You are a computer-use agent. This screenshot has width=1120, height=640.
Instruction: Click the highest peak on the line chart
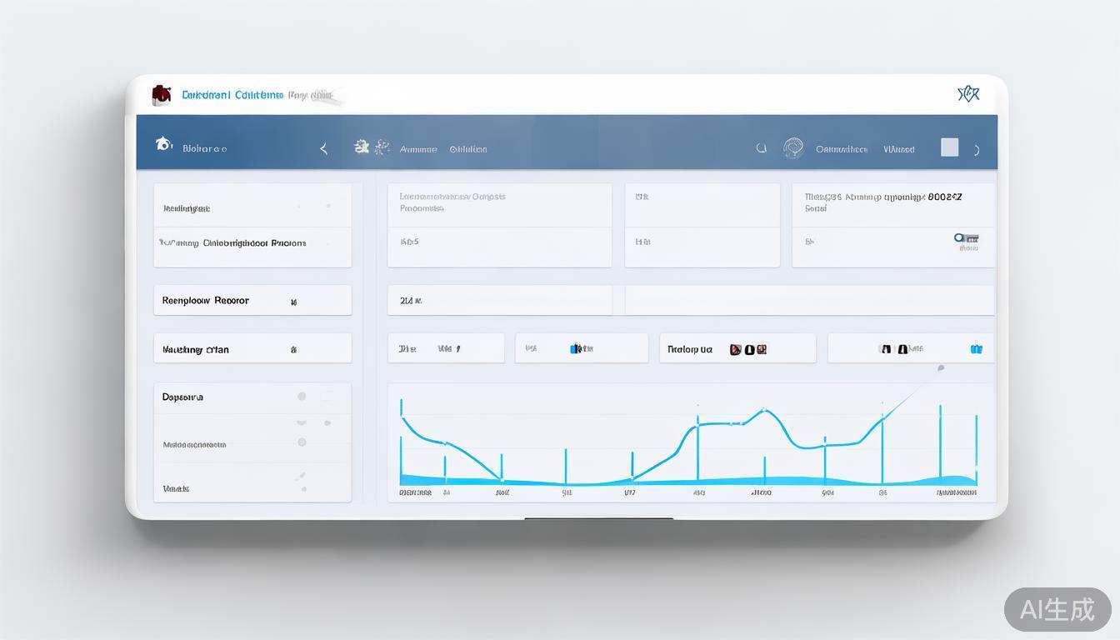764,409
